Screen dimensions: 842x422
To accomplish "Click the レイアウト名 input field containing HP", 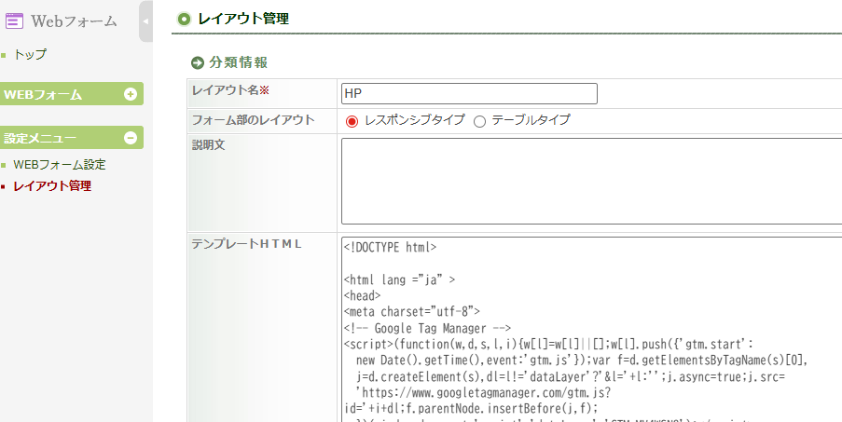I will click(468, 94).
